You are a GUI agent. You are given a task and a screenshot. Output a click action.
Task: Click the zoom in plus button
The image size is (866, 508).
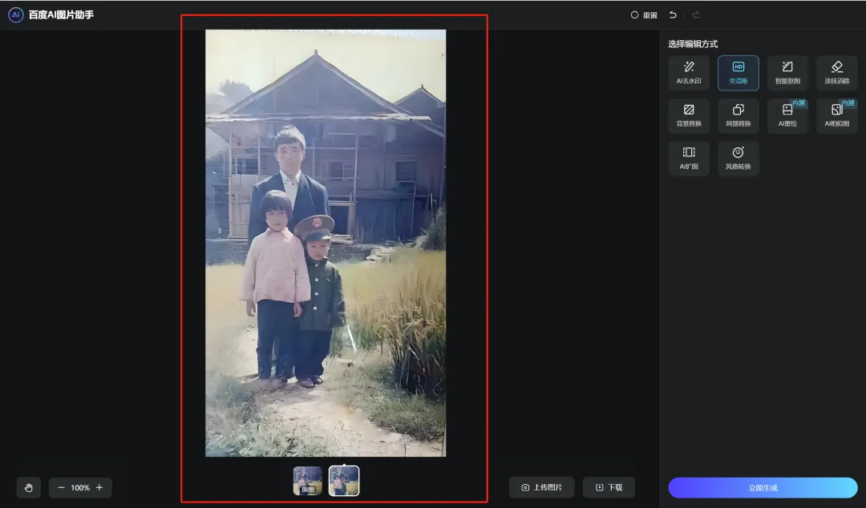click(x=99, y=487)
